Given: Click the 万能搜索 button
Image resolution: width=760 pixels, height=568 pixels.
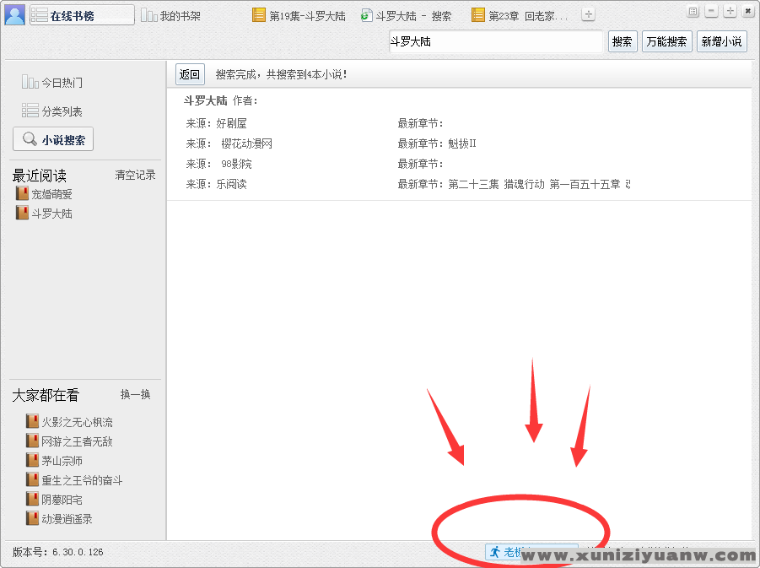Looking at the screenshot, I should 666,41.
